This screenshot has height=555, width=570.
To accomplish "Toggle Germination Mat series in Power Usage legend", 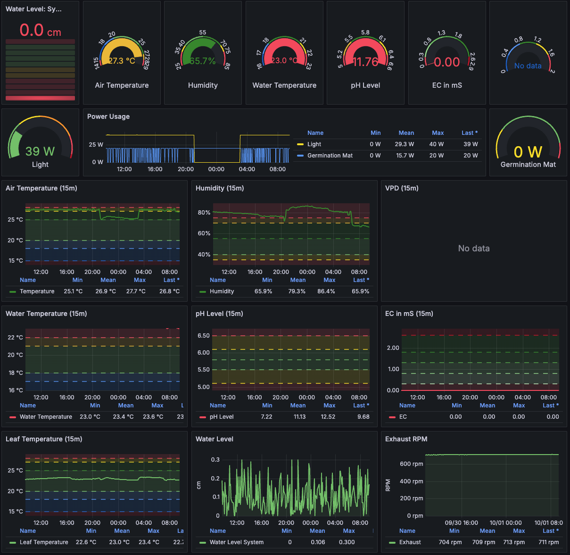I will 330,156.
